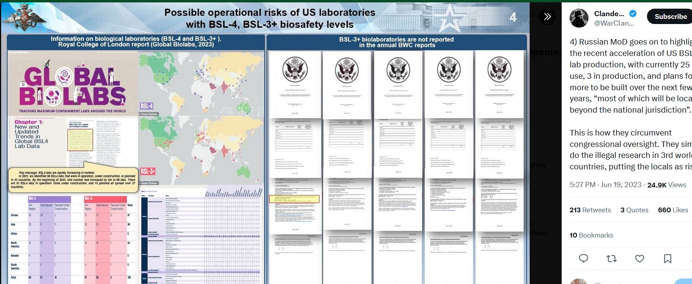
Task: Click the retweet arrows icon
Action: 611,258
